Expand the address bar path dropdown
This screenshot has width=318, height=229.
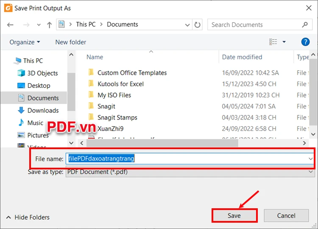coord(187,25)
